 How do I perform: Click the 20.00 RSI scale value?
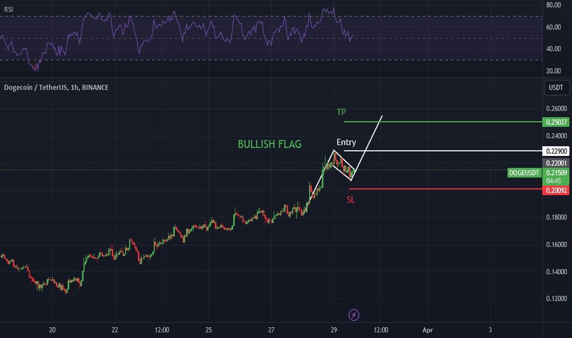(554, 71)
